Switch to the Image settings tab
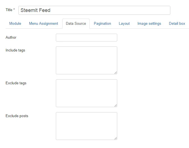The height and width of the screenshot is (148, 189). [149, 24]
